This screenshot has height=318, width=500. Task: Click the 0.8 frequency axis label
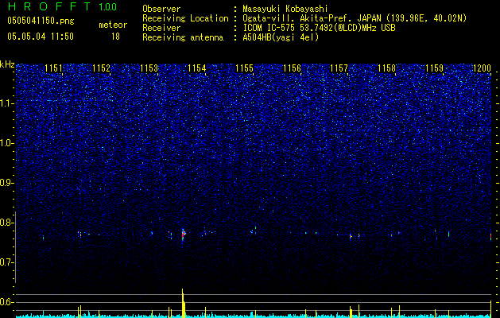coord(7,223)
